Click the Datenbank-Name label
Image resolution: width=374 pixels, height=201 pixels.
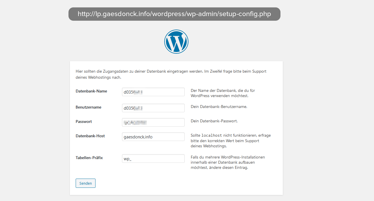click(91, 91)
